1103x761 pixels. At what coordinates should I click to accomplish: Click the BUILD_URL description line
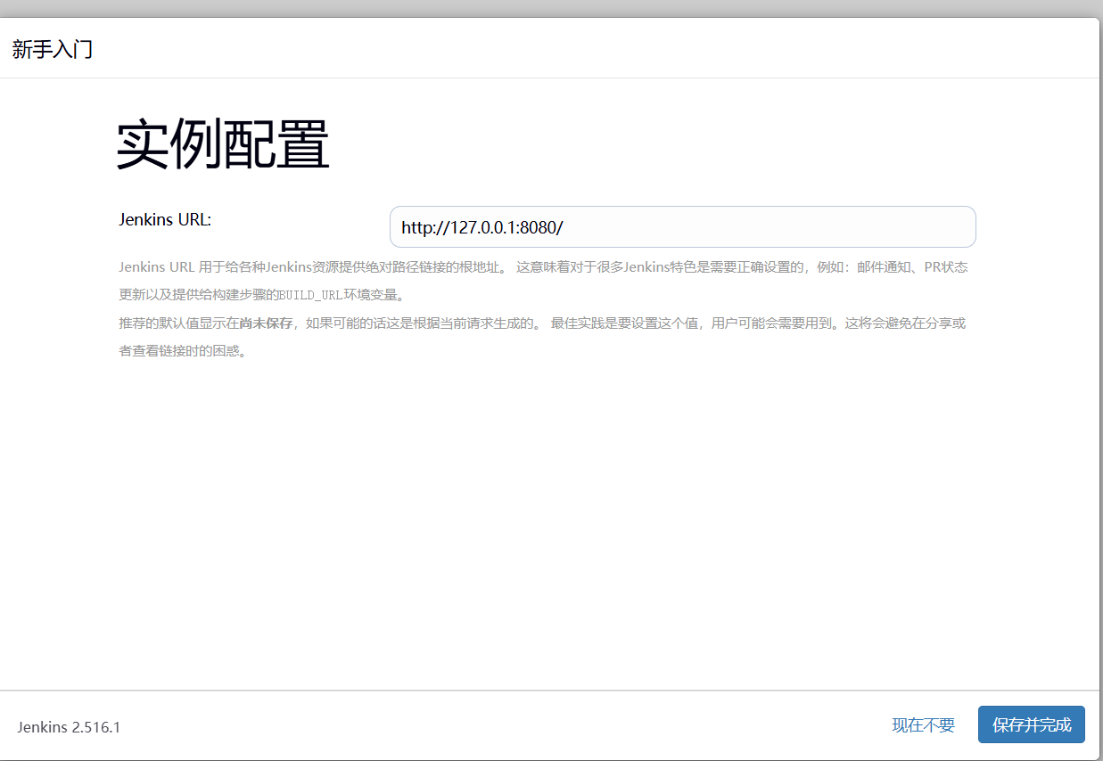coord(262,295)
